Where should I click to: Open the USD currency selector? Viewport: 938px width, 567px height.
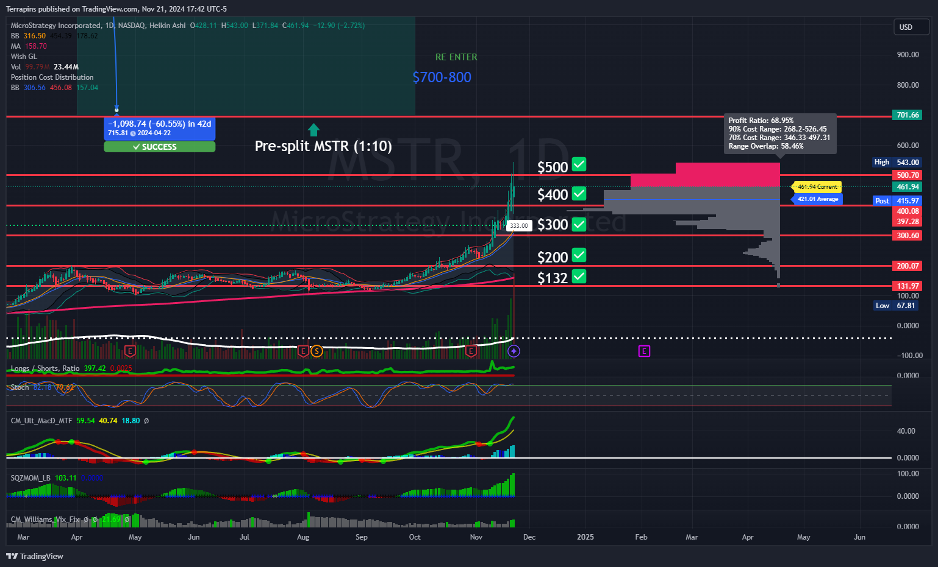point(911,27)
